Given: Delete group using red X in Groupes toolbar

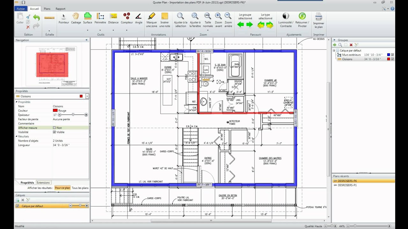Looking at the screenshot, I should coord(351,45).
